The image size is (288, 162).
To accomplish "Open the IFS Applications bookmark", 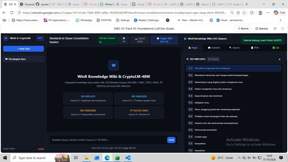I will 57,20.
